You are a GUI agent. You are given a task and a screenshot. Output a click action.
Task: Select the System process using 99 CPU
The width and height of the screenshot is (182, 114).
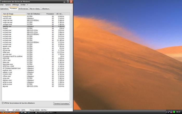point(34,28)
